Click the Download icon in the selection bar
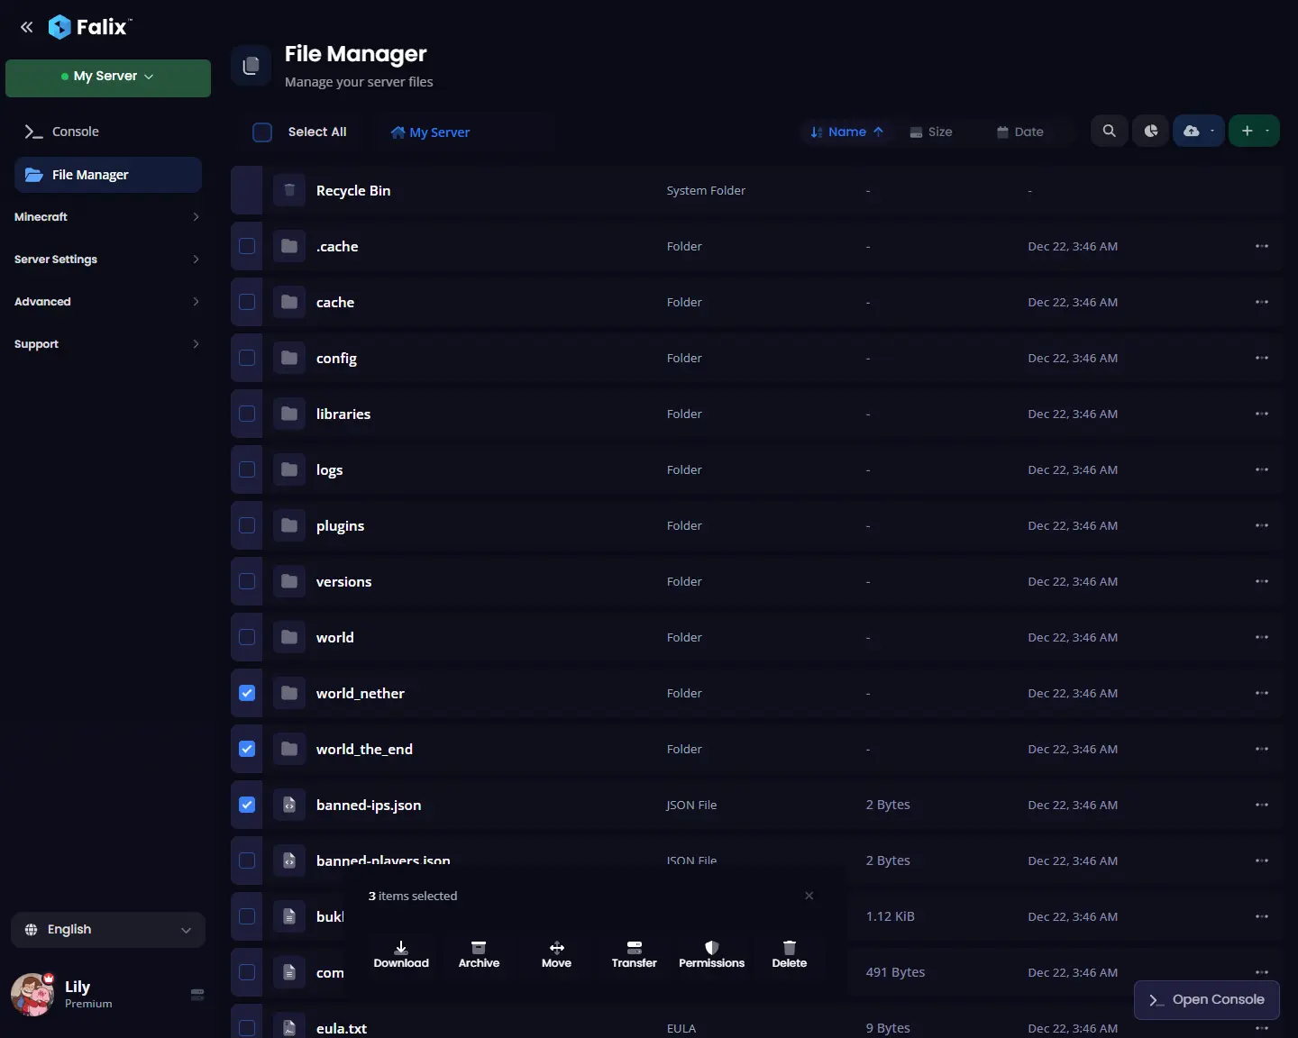This screenshot has width=1298, height=1038. point(402,954)
